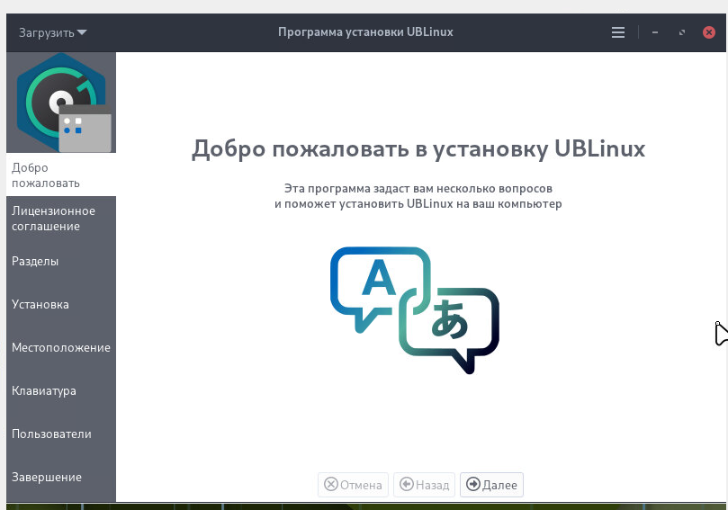Screen dimensions: 728x510
Task: Click the Отмена button
Action: 353,485
